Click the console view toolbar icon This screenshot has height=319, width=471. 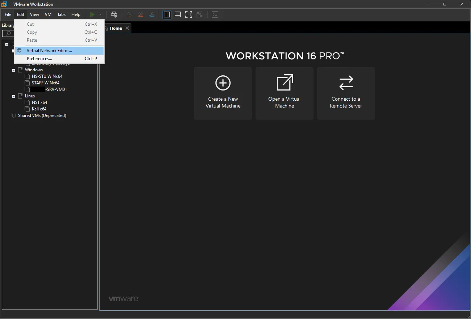point(215,14)
